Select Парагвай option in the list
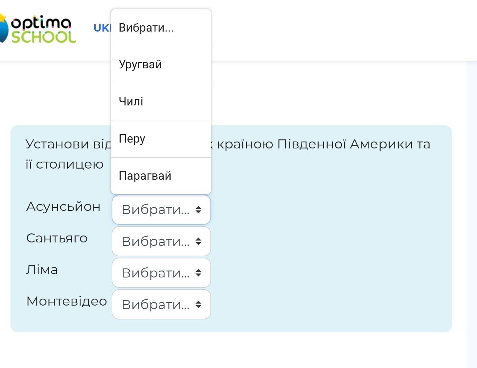This screenshot has width=477, height=368. 161,176
